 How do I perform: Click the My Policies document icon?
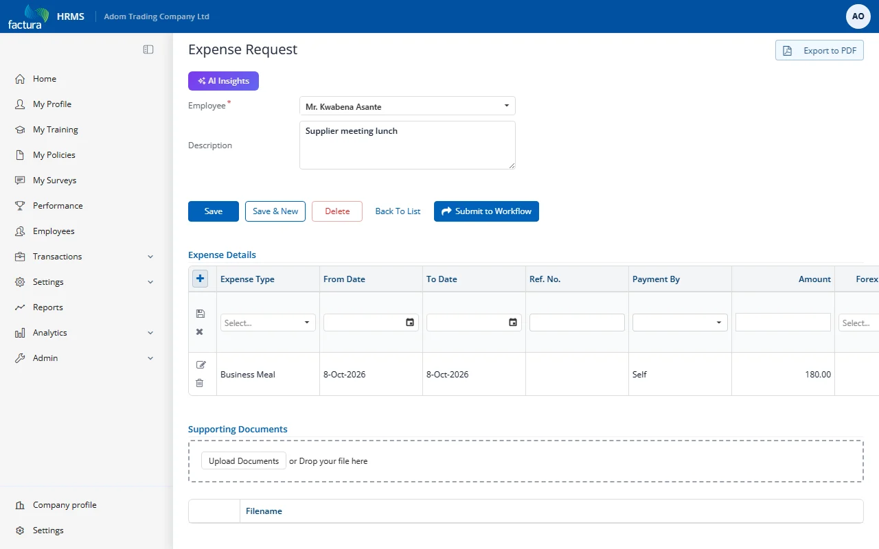coord(20,155)
